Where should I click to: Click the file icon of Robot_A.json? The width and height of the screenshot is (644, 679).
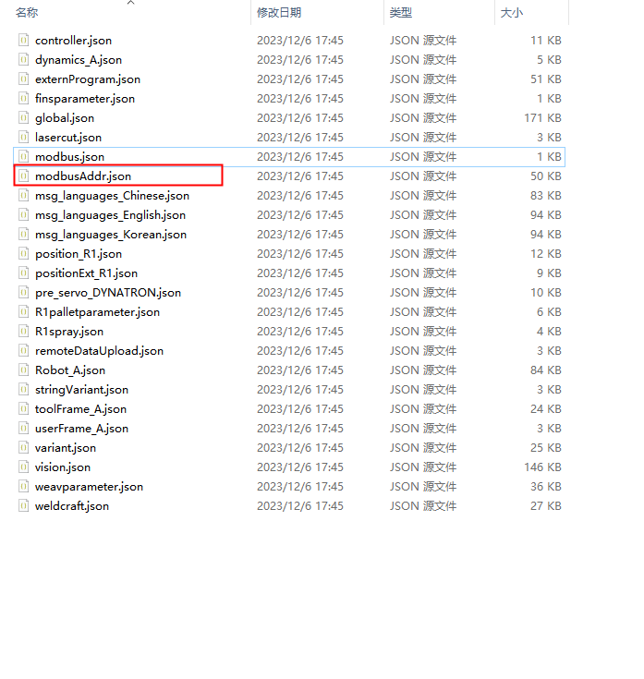coord(25,370)
